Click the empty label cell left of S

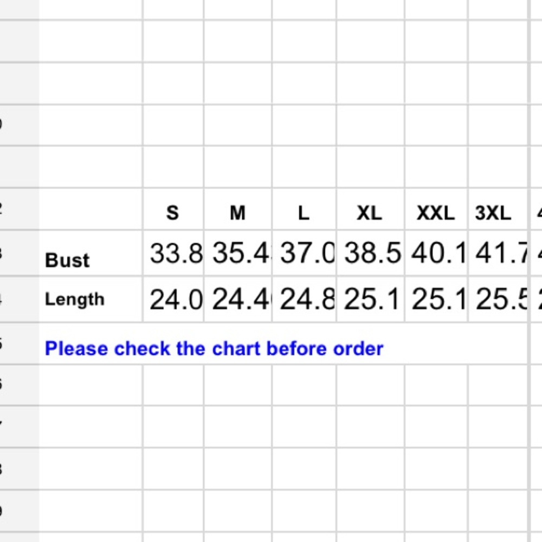coord(91,209)
